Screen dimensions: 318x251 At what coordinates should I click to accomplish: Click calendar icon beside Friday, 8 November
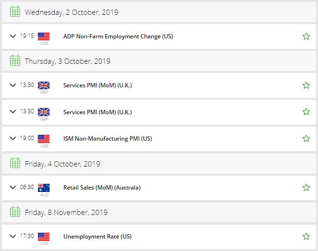click(15, 212)
